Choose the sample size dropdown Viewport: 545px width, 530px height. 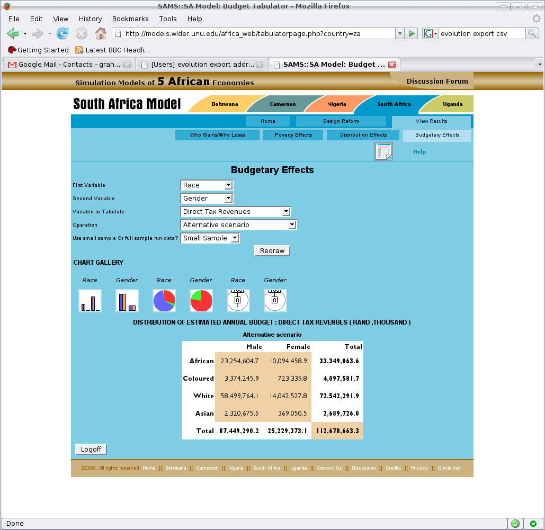tap(210, 238)
